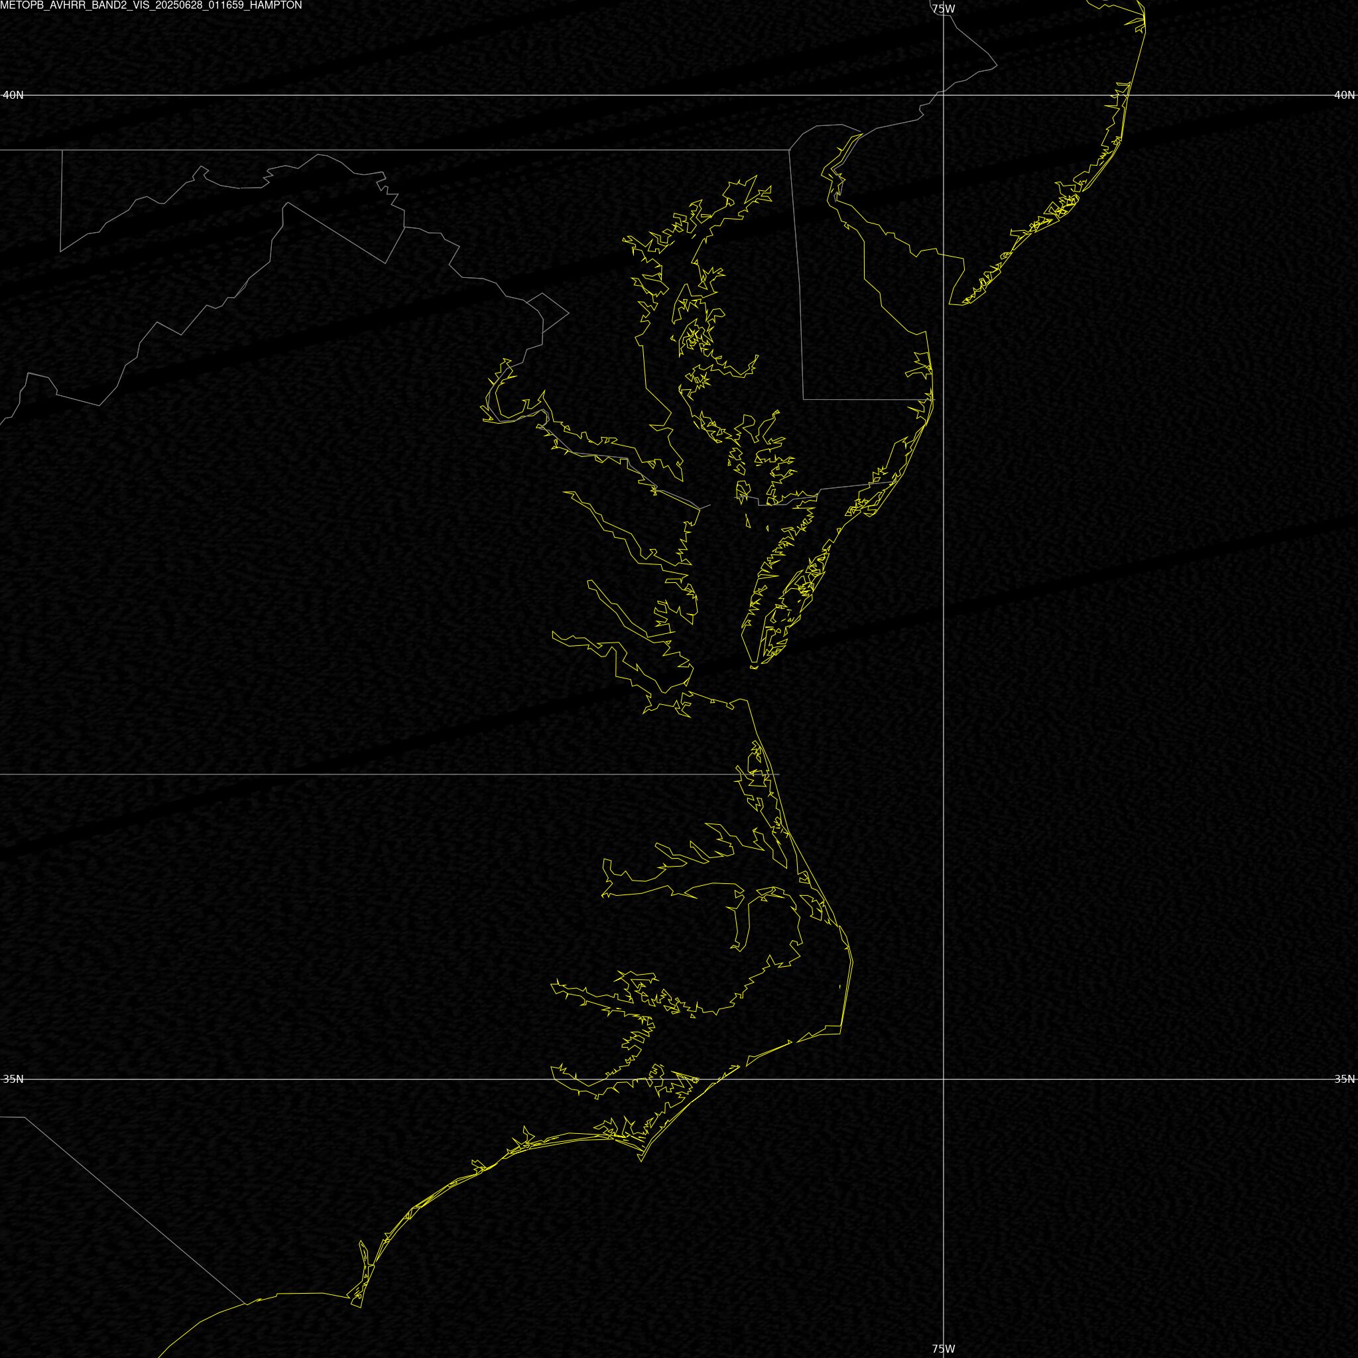The image size is (1358, 1358).
Task: Click the left 35N latitude label
Action: tap(13, 1079)
